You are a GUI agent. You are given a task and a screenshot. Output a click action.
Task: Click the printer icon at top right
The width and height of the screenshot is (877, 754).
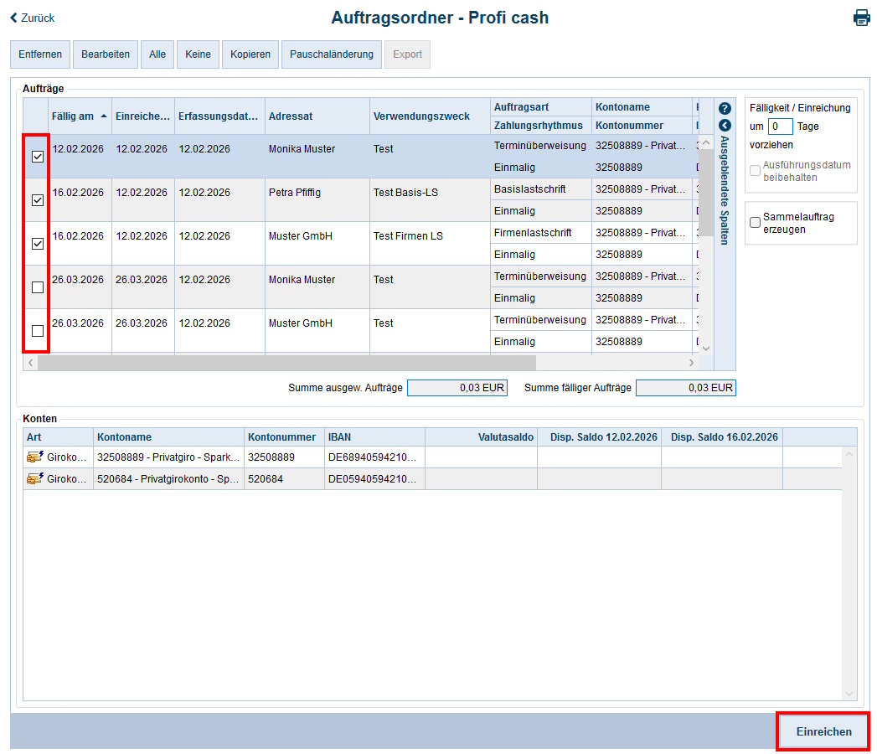tap(862, 17)
